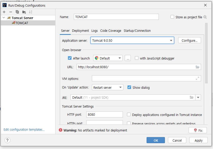Open Edit configuration templates link

(24, 129)
